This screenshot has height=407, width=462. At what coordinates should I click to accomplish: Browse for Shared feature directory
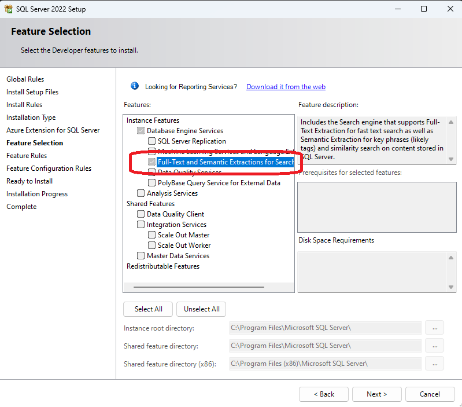pyautogui.click(x=435, y=346)
